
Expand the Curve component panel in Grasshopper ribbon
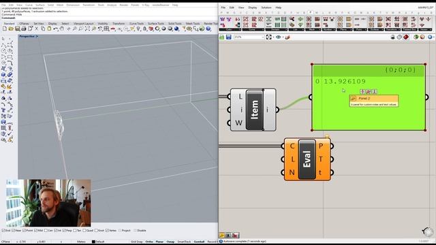coord(253,29)
